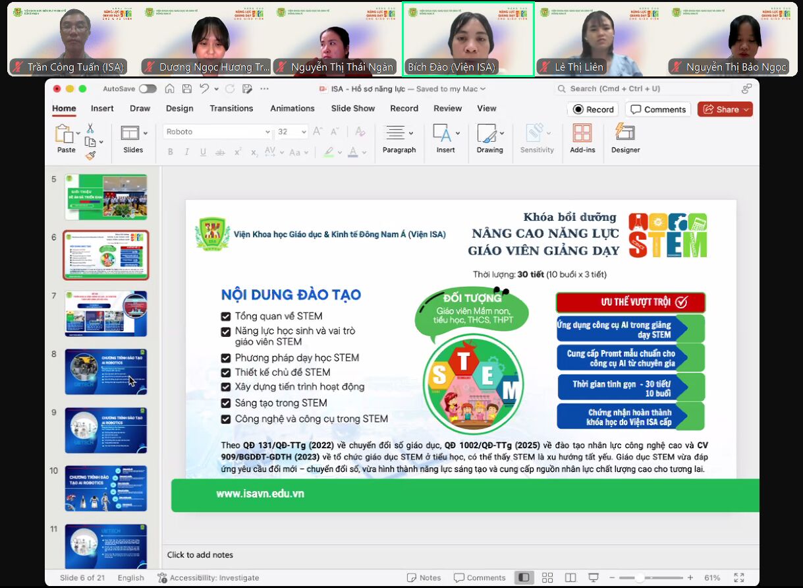Open the co-authoring people icon

(746, 89)
